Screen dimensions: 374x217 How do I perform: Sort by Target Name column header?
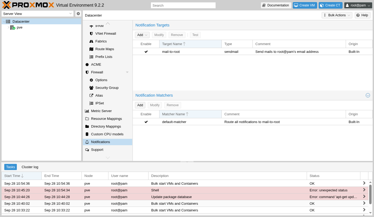click(190, 44)
